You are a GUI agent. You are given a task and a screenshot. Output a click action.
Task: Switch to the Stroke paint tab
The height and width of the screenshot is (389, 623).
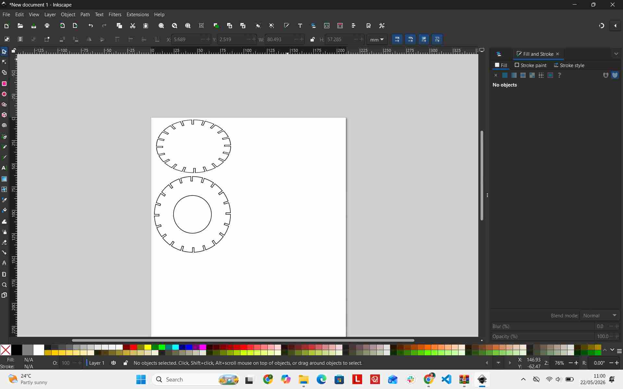(531, 65)
